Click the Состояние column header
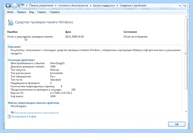This screenshot has width=193, height=133. [x=130, y=32]
